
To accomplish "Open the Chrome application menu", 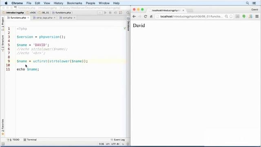I will click(17, 3).
